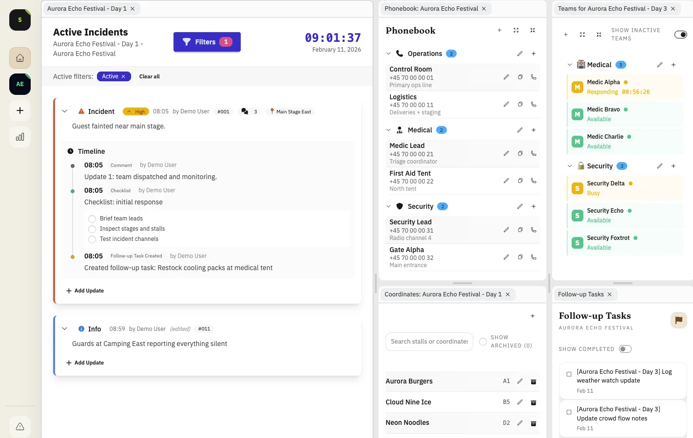Click the flag icon in Follow-up Tasks
This screenshot has height=438, width=693.
[x=678, y=320]
